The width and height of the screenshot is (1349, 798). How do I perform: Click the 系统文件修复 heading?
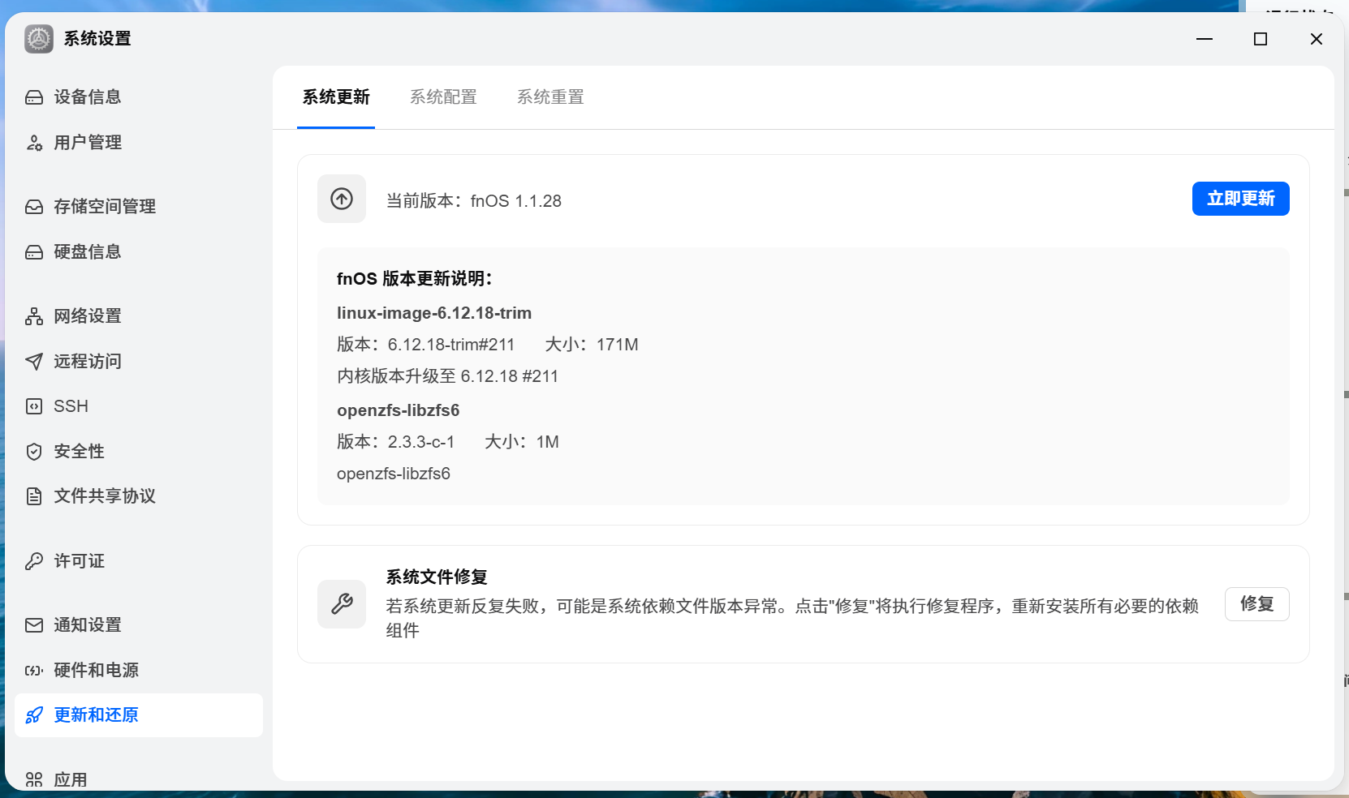[x=437, y=577]
